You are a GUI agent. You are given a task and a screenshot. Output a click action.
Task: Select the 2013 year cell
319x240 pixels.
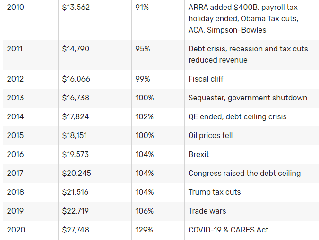coord(15,98)
